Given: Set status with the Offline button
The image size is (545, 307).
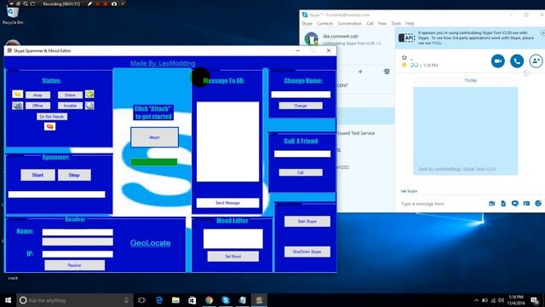Looking at the screenshot, I should tap(37, 106).
